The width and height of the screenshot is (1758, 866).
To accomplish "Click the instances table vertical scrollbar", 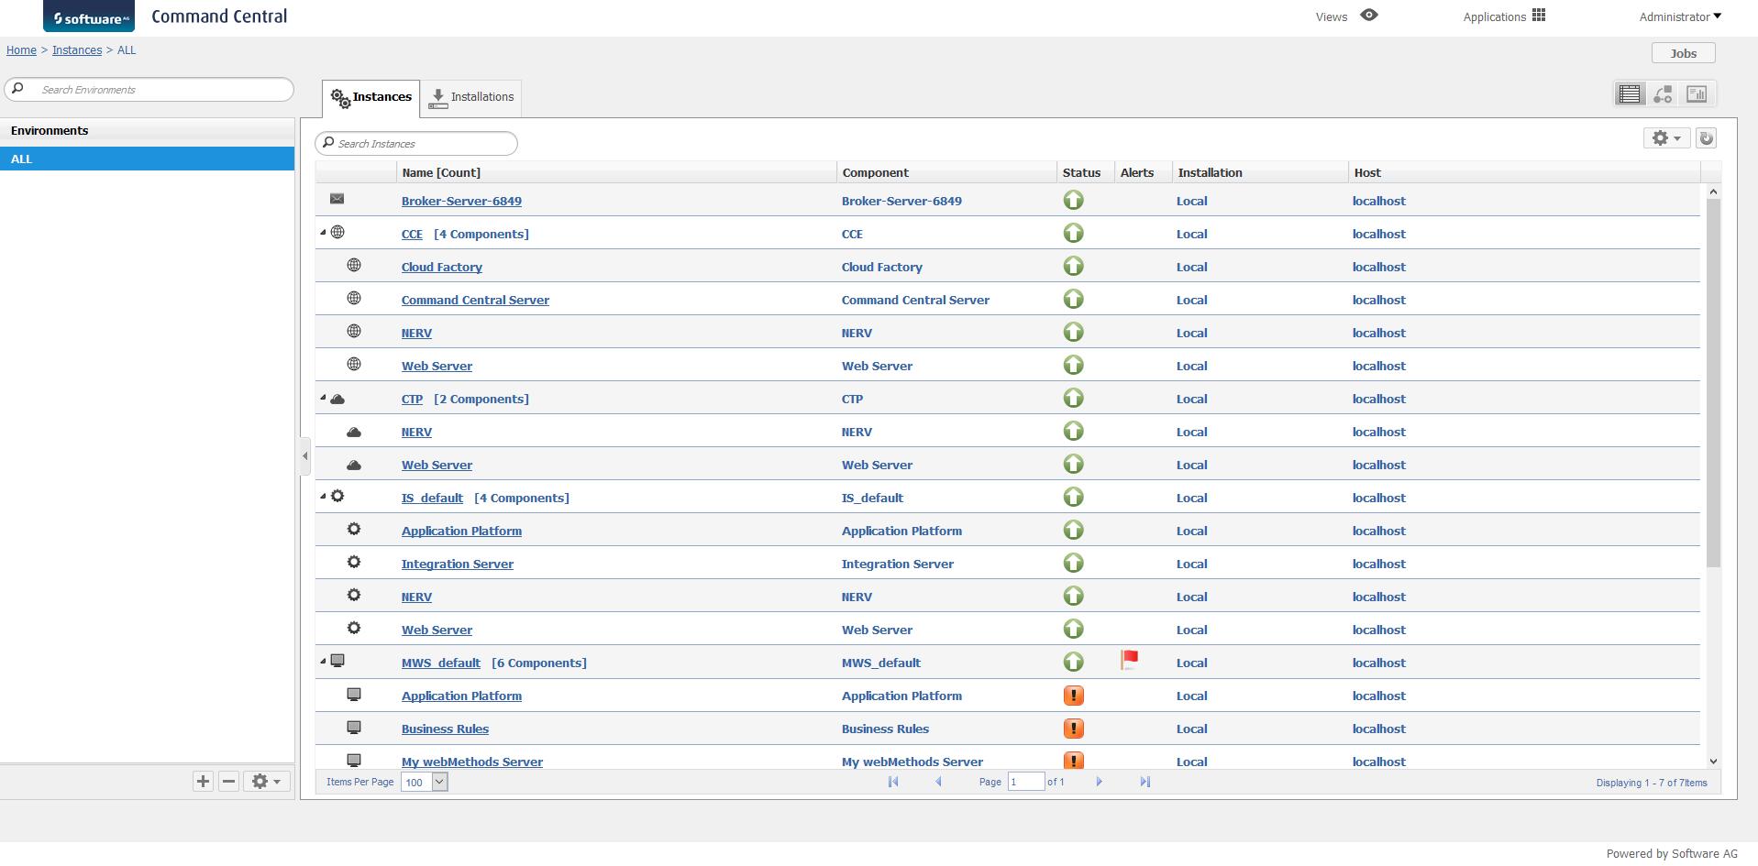I will pyautogui.click(x=1713, y=383).
